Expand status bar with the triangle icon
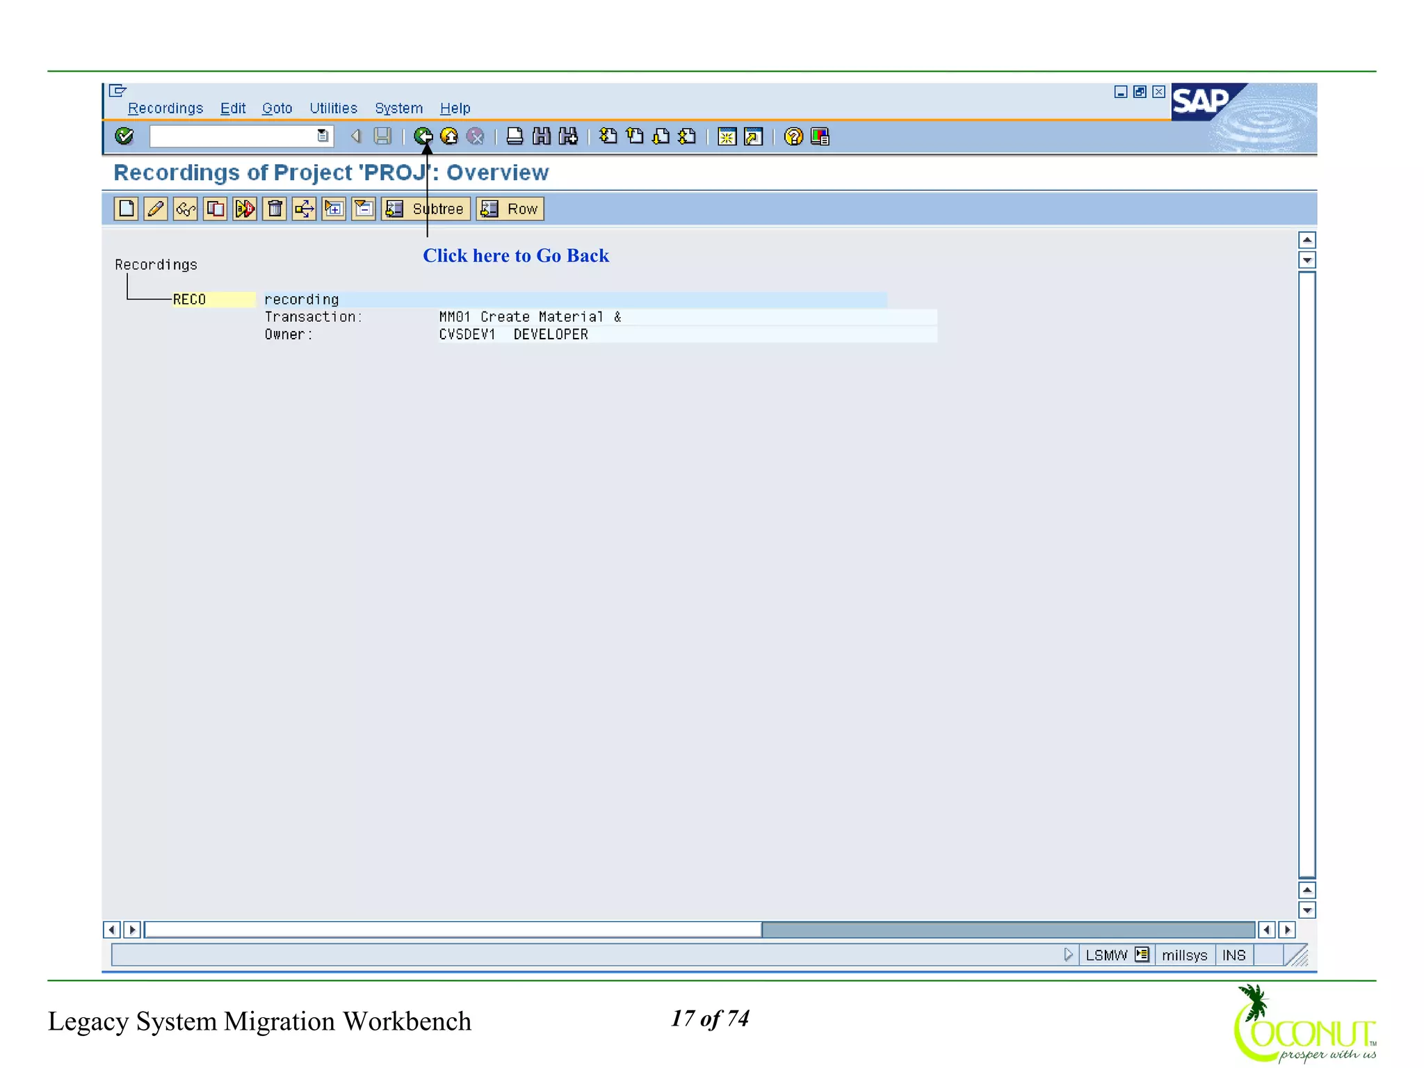The width and height of the screenshot is (1424, 1068). click(1069, 955)
